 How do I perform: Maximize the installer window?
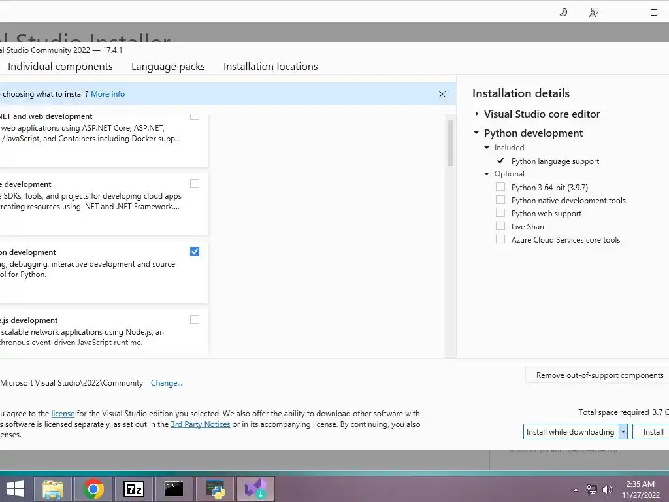tap(653, 12)
